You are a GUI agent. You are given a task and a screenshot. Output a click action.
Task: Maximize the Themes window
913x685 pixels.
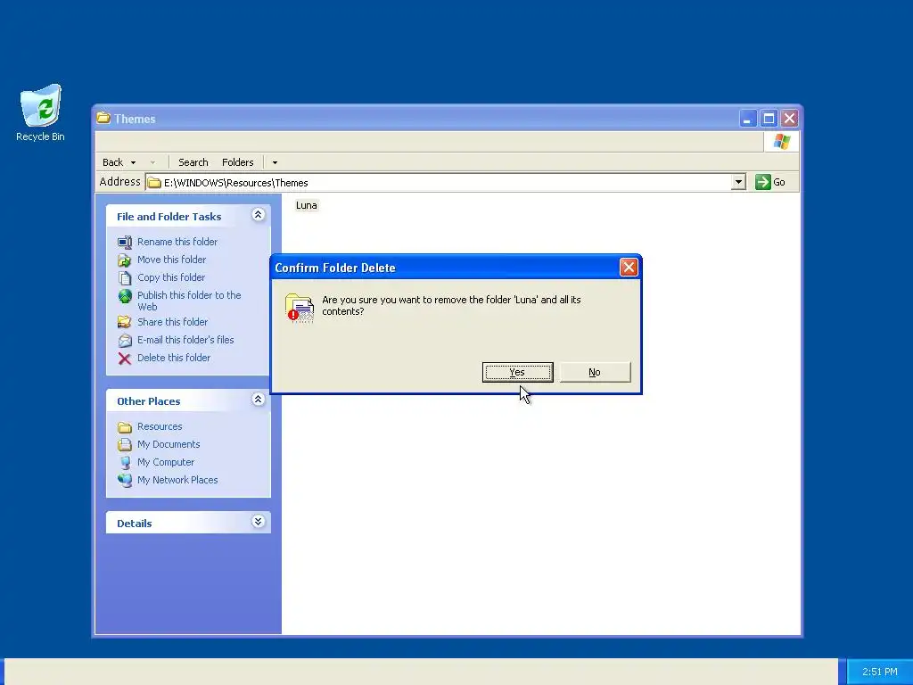(x=769, y=119)
